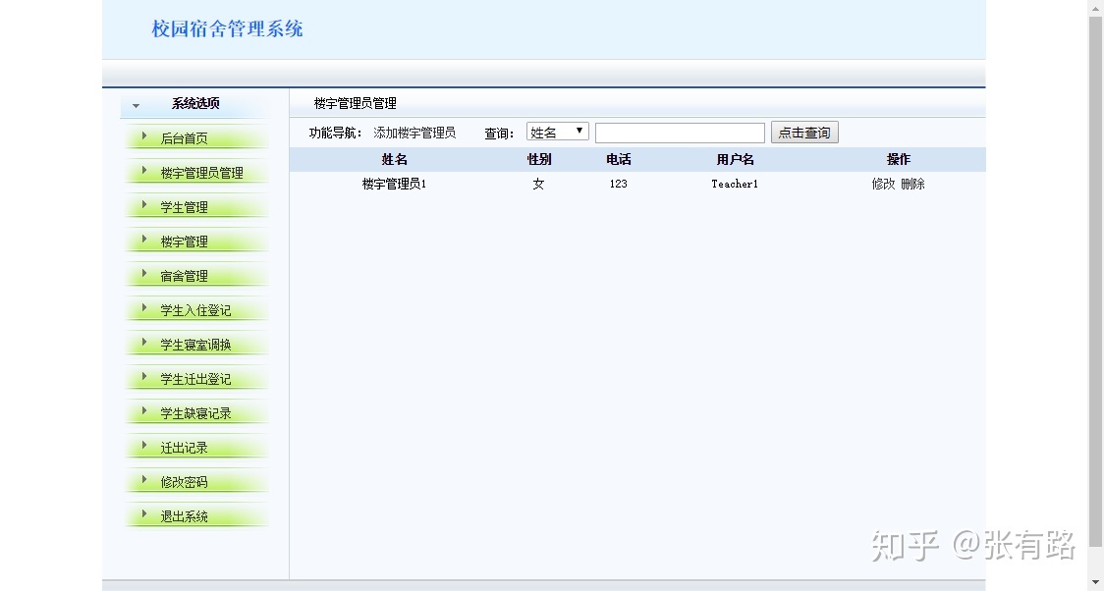The width and height of the screenshot is (1104, 591).
Task: Open 学生迁出登记 sidebar item
Action: tap(197, 379)
